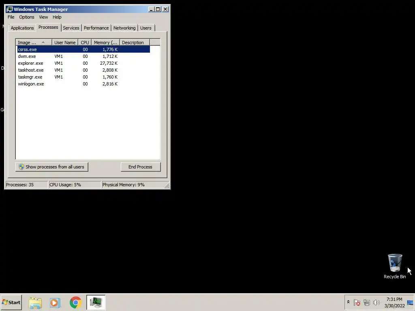The image size is (415, 311).
Task: Close the Task Manager window
Action: click(165, 9)
